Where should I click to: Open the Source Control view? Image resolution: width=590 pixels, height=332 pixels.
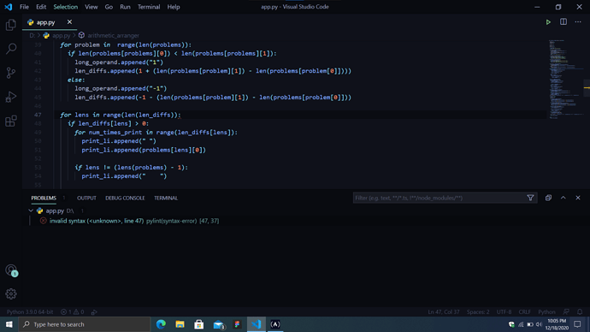point(11,73)
